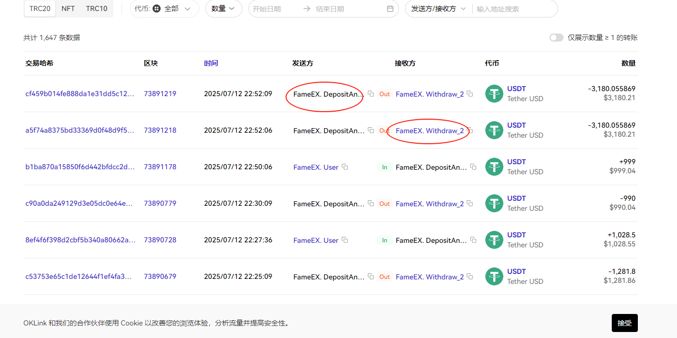The height and width of the screenshot is (338, 677).
Task: Open FameEX. Withdraw_2 in block 73891218 row
Action: [430, 131]
